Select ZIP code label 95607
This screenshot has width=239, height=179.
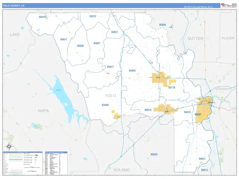pos(97,43)
